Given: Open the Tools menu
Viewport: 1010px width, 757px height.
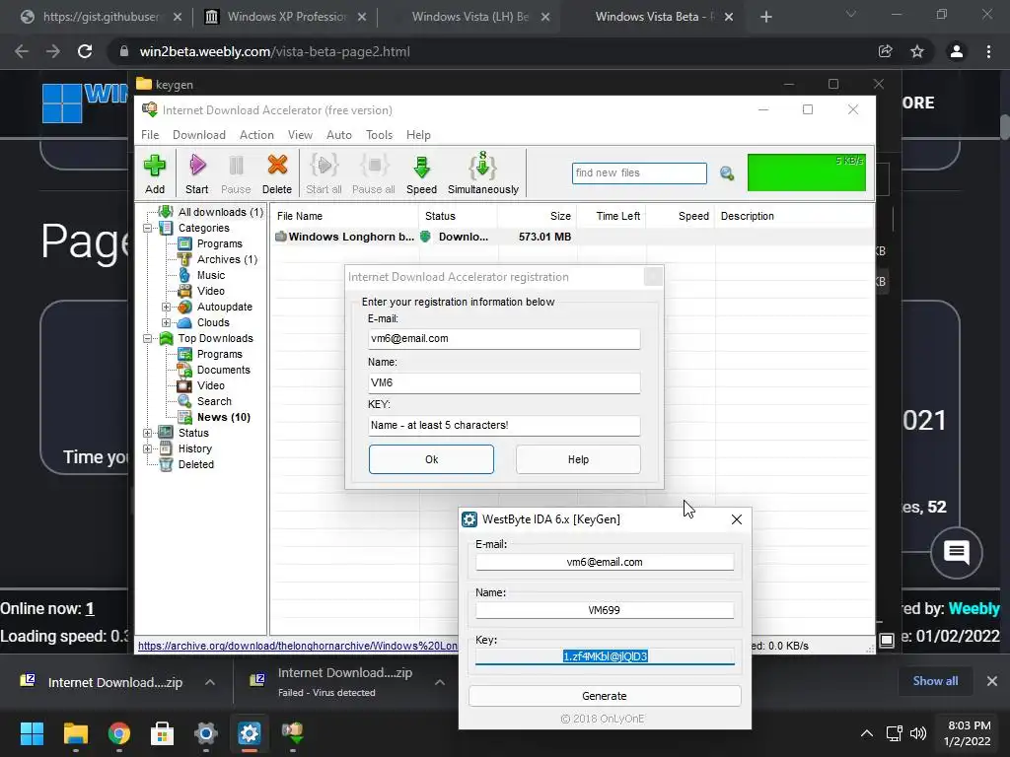Looking at the screenshot, I should click(380, 134).
